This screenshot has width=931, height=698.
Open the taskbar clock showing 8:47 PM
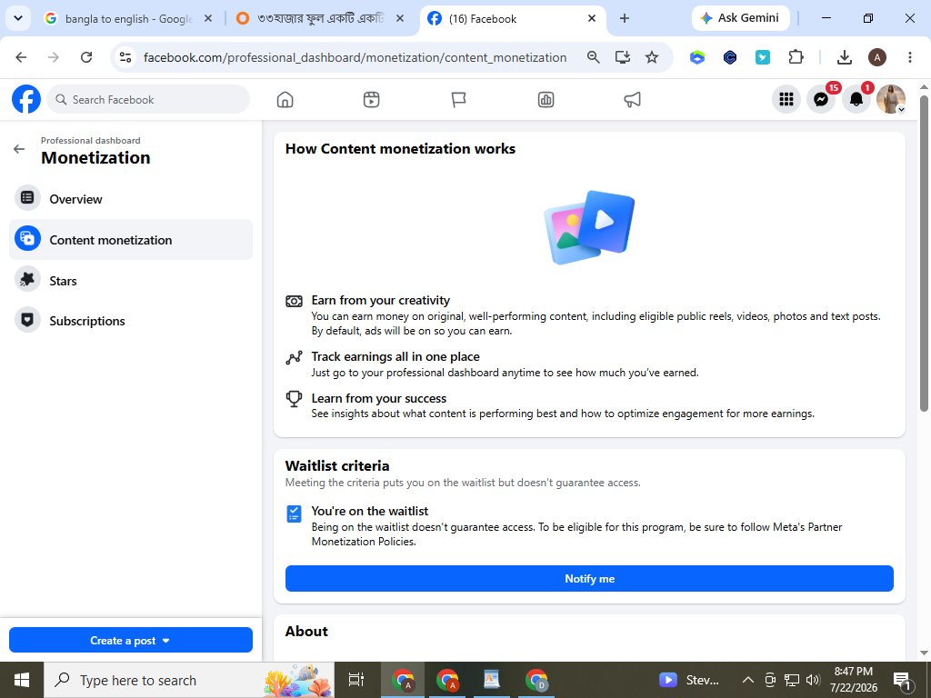click(x=853, y=680)
